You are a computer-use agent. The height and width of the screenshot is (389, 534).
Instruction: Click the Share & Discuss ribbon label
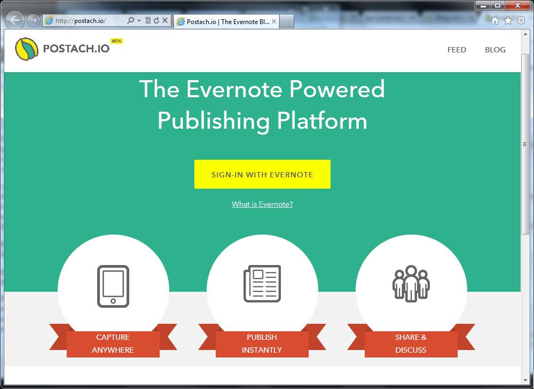[411, 344]
